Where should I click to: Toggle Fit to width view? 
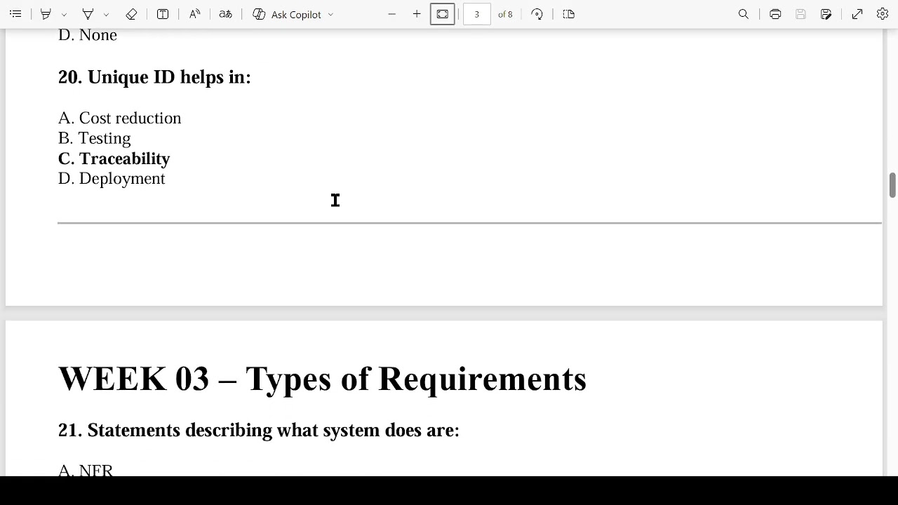point(443,14)
